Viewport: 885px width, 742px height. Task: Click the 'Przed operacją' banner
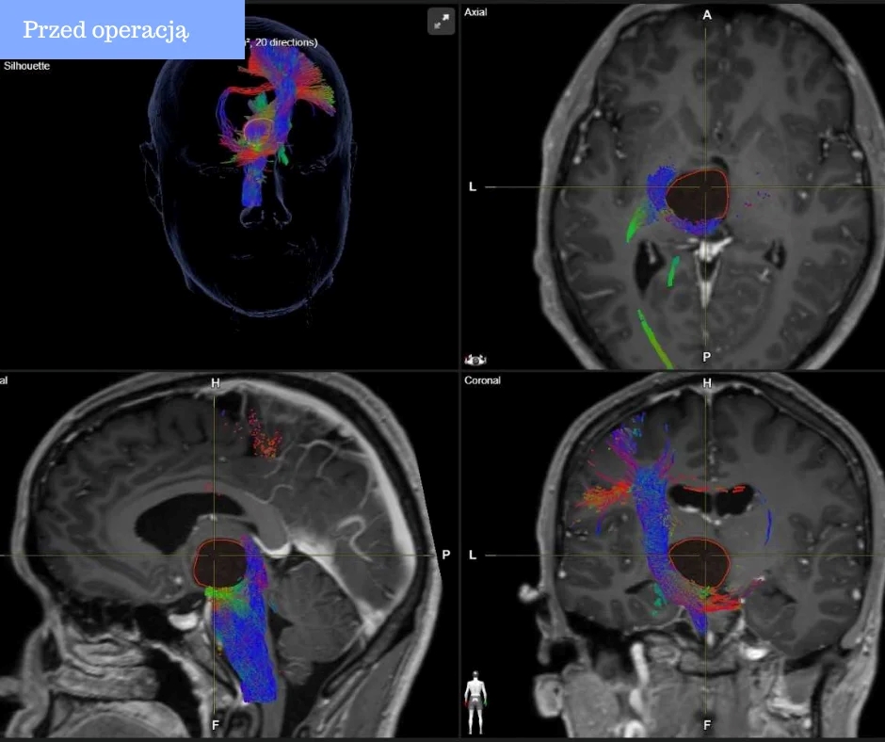(x=105, y=30)
